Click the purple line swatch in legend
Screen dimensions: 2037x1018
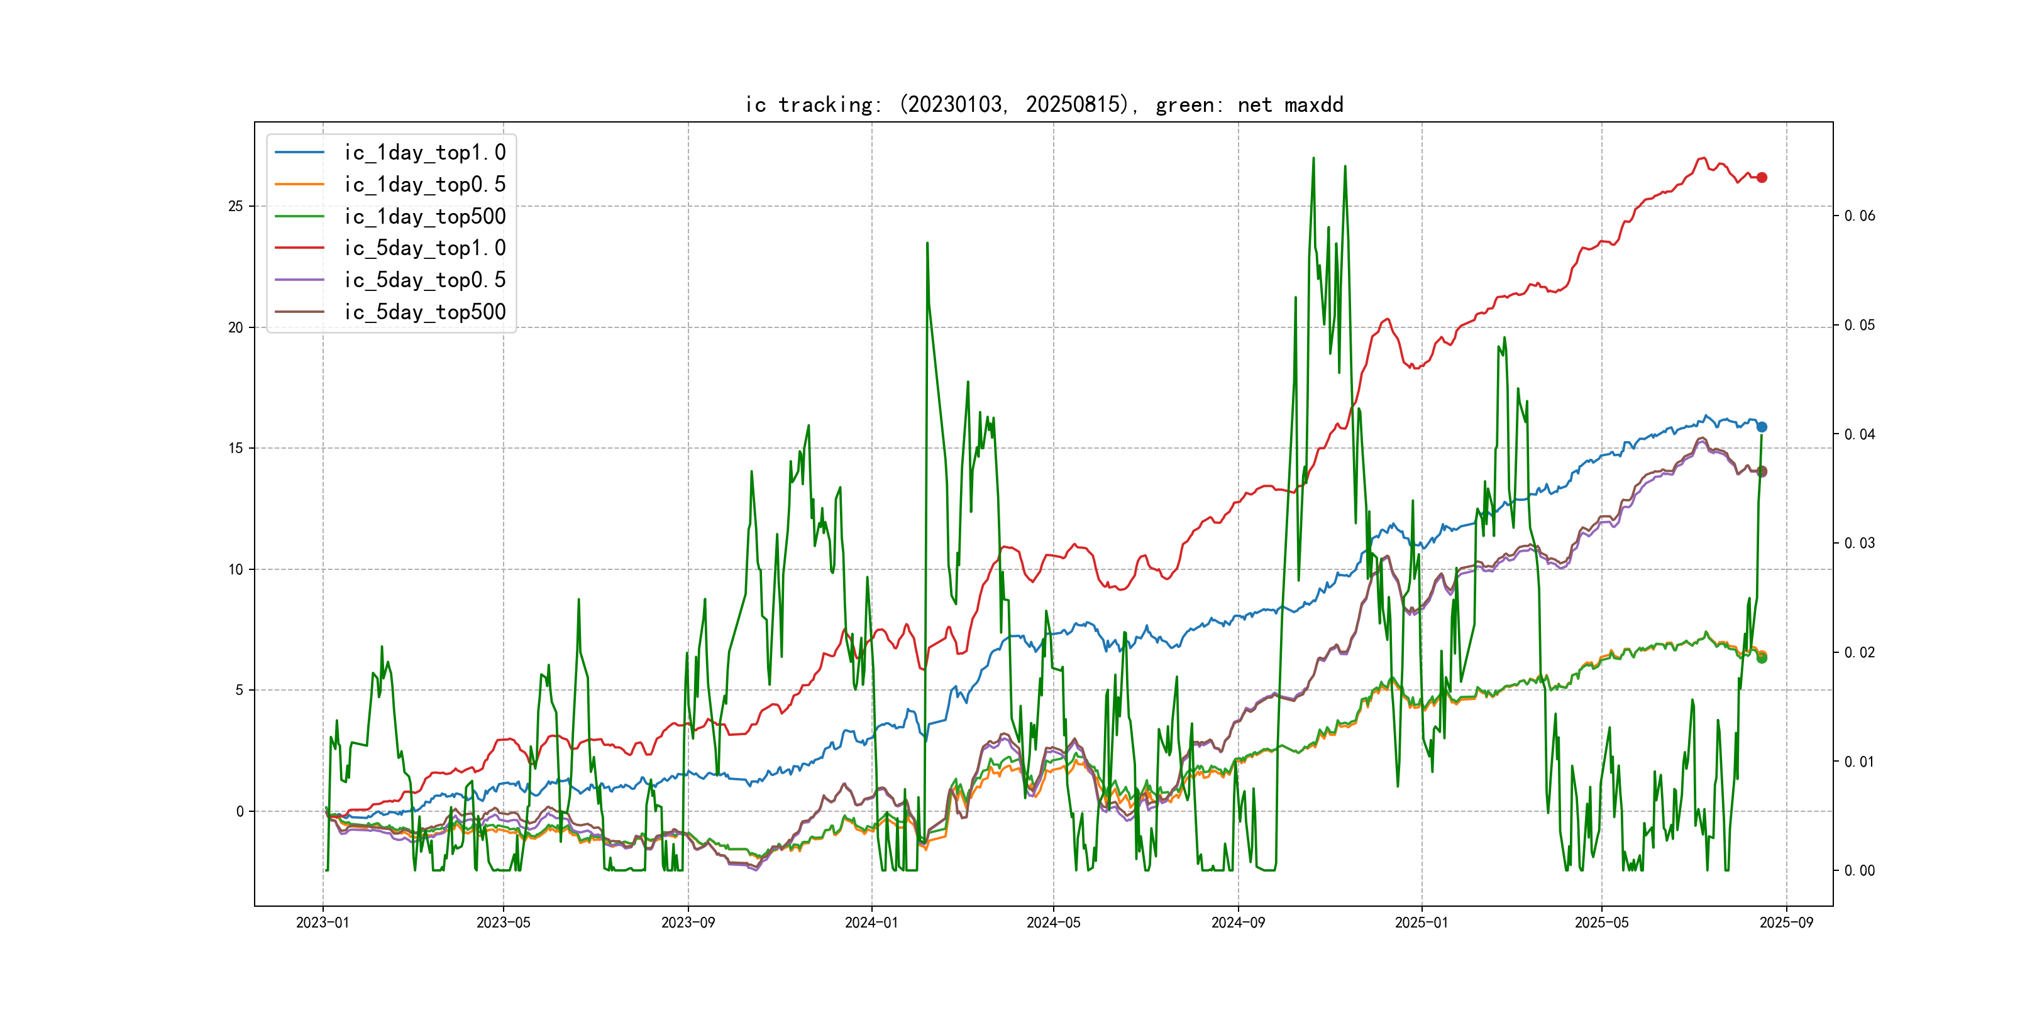pyautogui.click(x=299, y=280)
